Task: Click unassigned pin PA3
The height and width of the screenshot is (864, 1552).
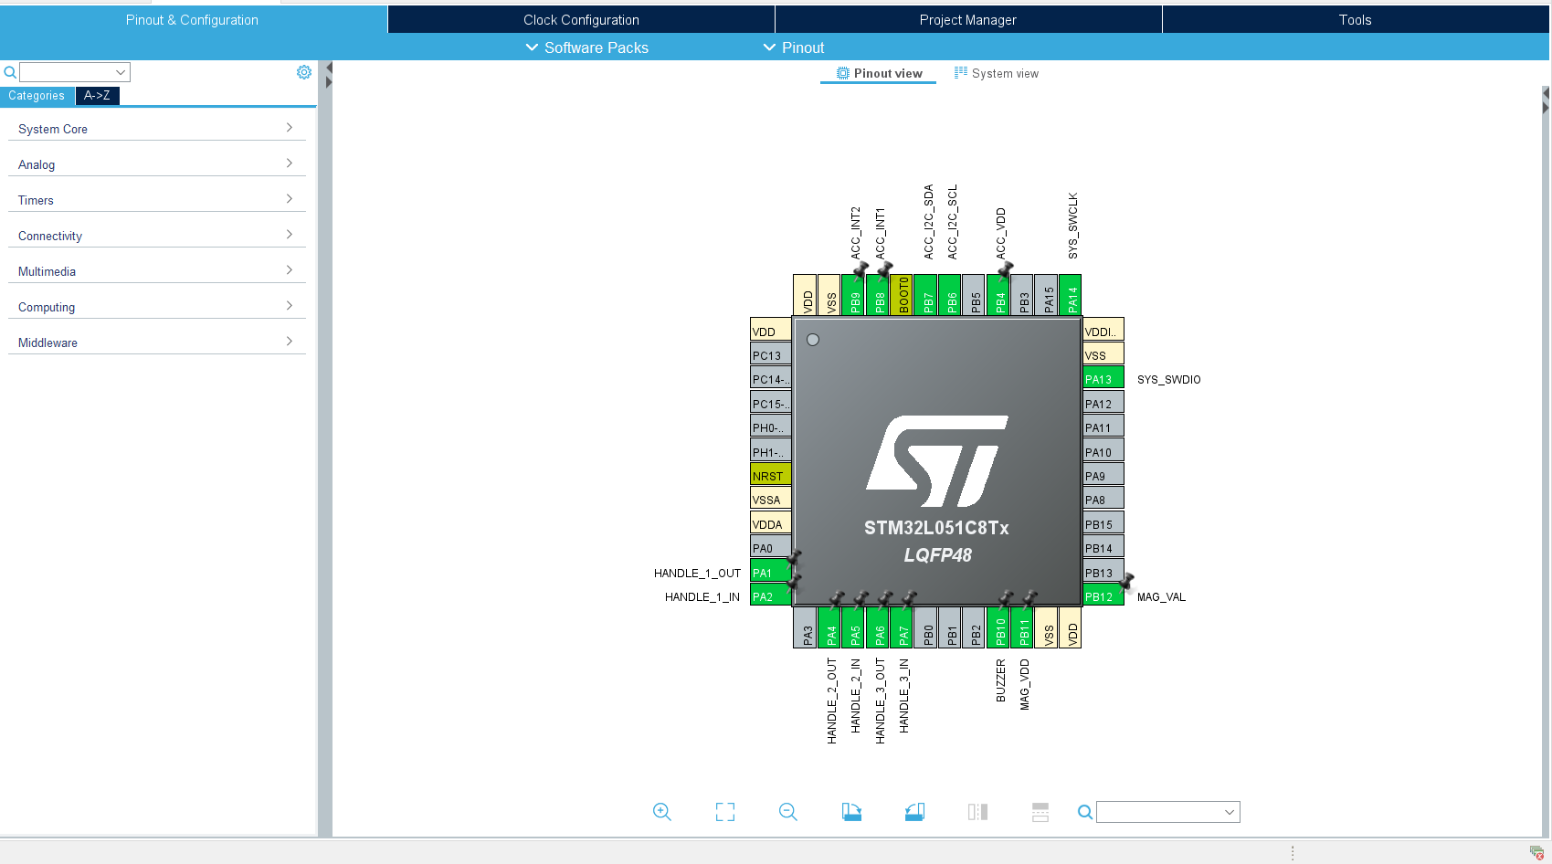Action: pos(807,627)
